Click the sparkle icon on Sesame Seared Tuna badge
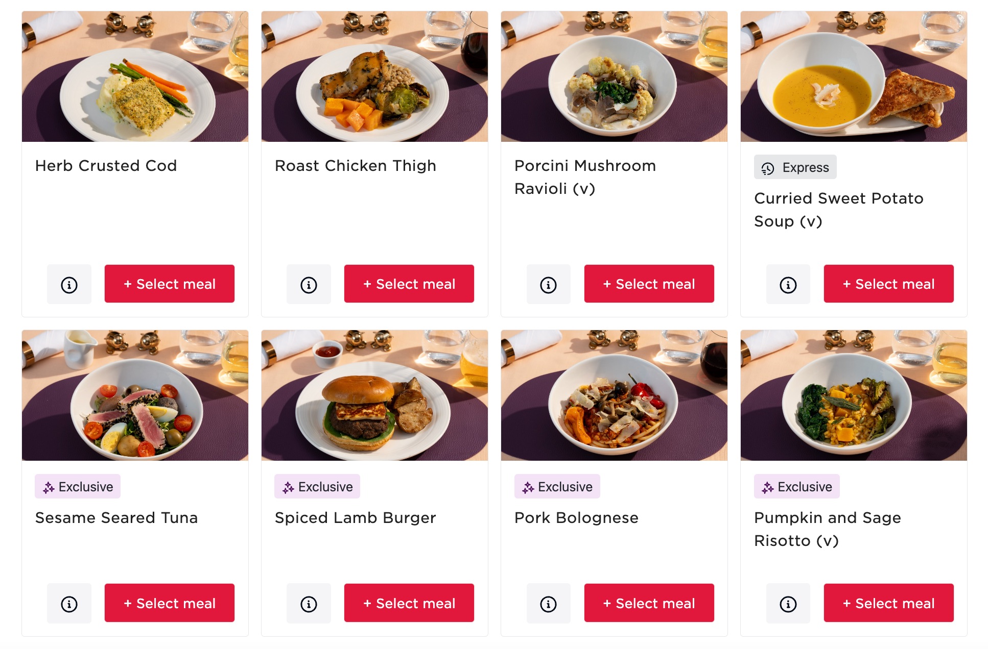This screenshot has width=988, height=649. point(49,486)
